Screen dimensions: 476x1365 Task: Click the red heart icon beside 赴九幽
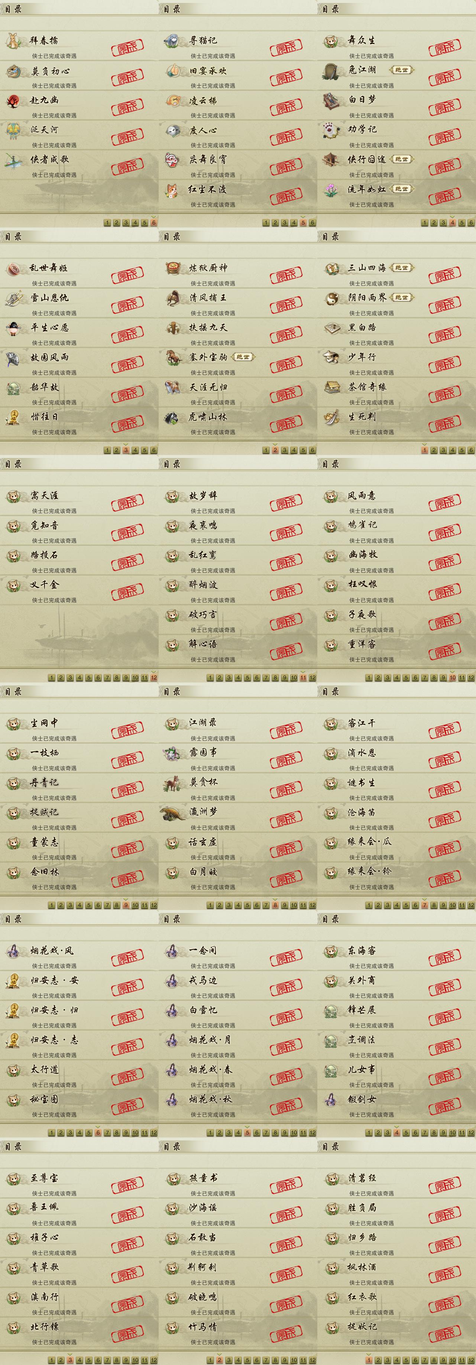click(13, 101)
